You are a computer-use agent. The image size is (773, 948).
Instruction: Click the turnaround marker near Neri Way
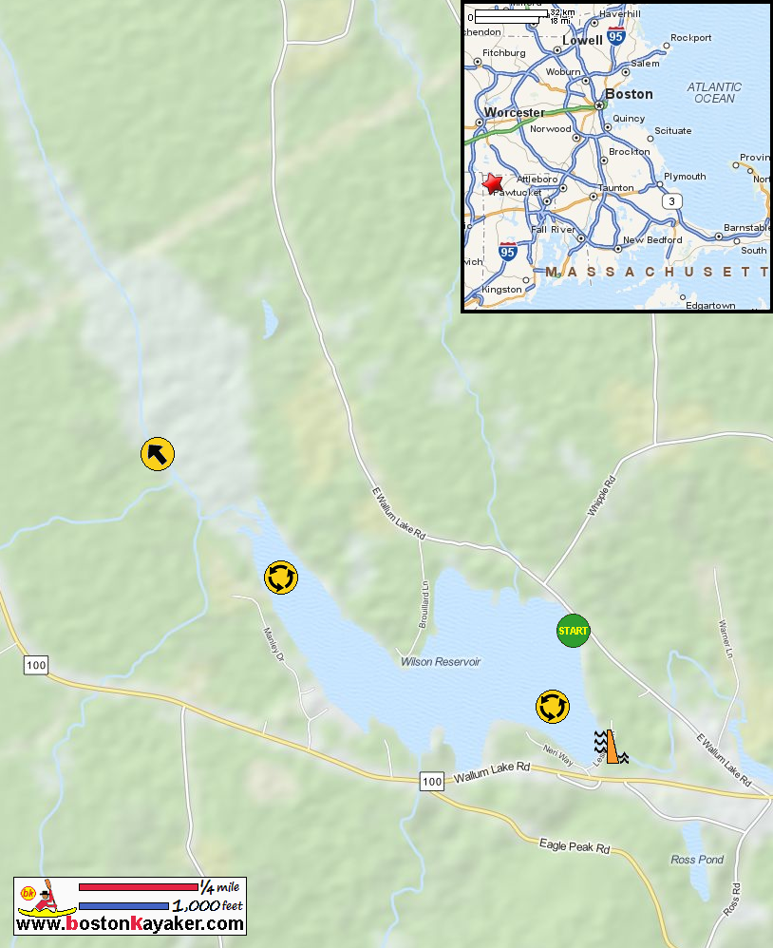pyautogui.click(x=553, y=707)
